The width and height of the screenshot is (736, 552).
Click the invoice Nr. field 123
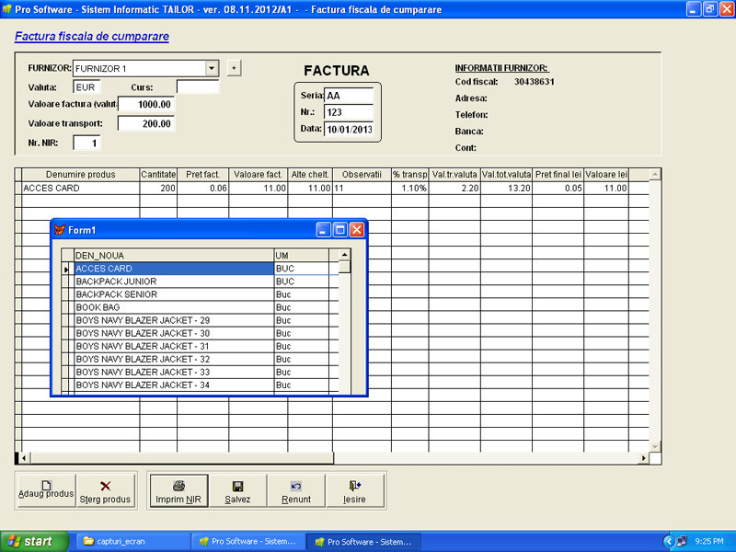pyautogui.click(x=349, y=112)
